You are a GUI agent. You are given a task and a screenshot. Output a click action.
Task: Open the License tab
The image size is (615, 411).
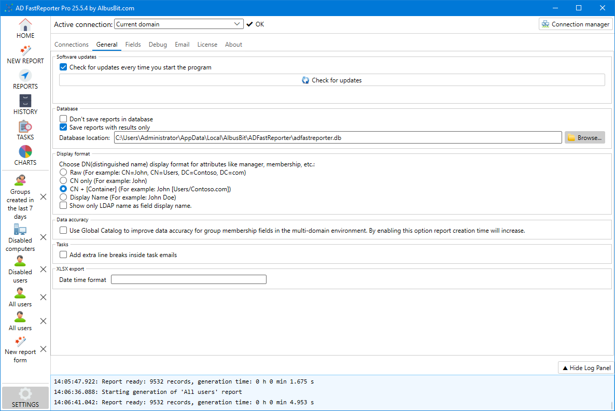point(207,45)
